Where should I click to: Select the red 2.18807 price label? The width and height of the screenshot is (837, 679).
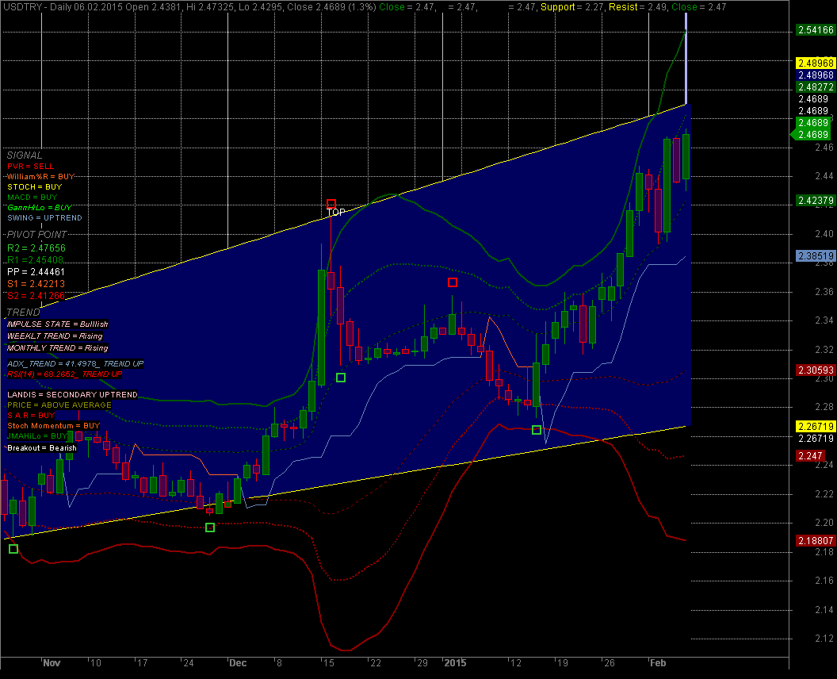point(814,540)
